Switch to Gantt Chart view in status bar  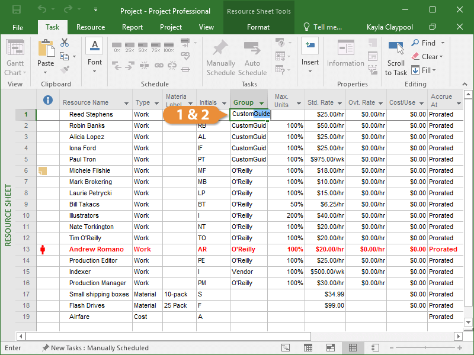[x=285, y=348]
